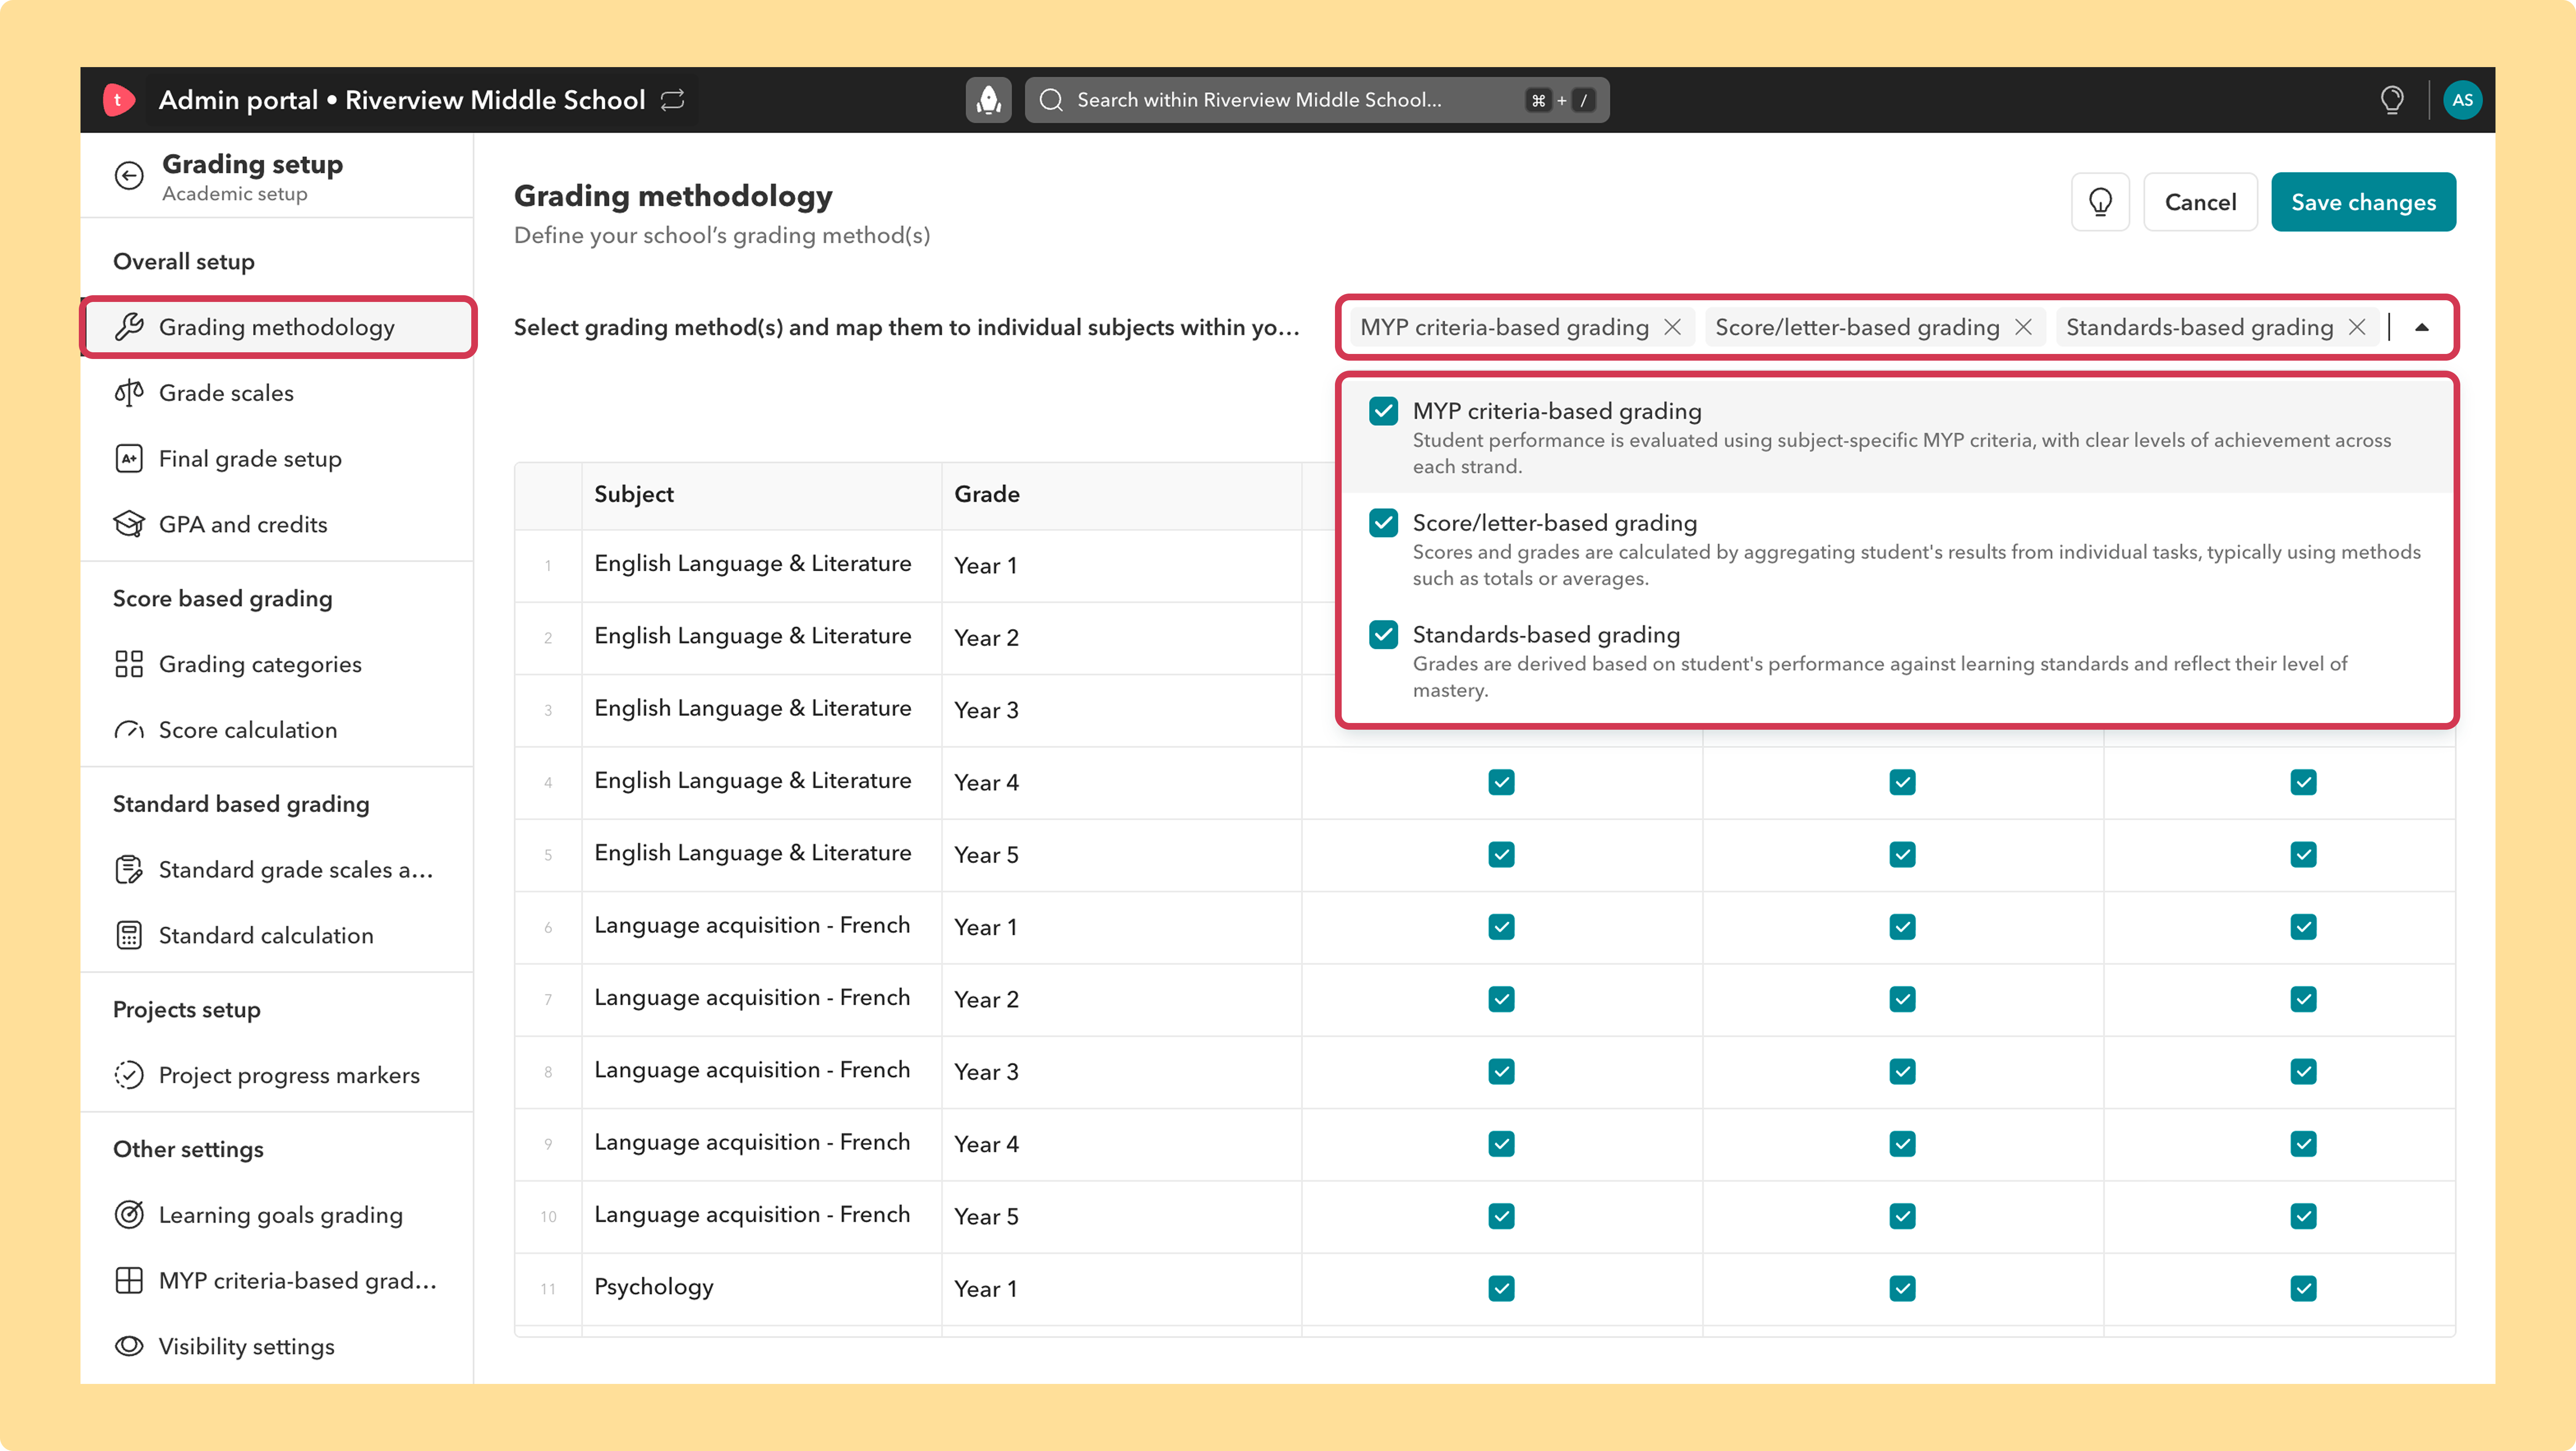The width and height of the screenshot is (2576, 1451).
Task: Toggle middle checkbox for English Language Year 5
Action: pos(1902,855)
